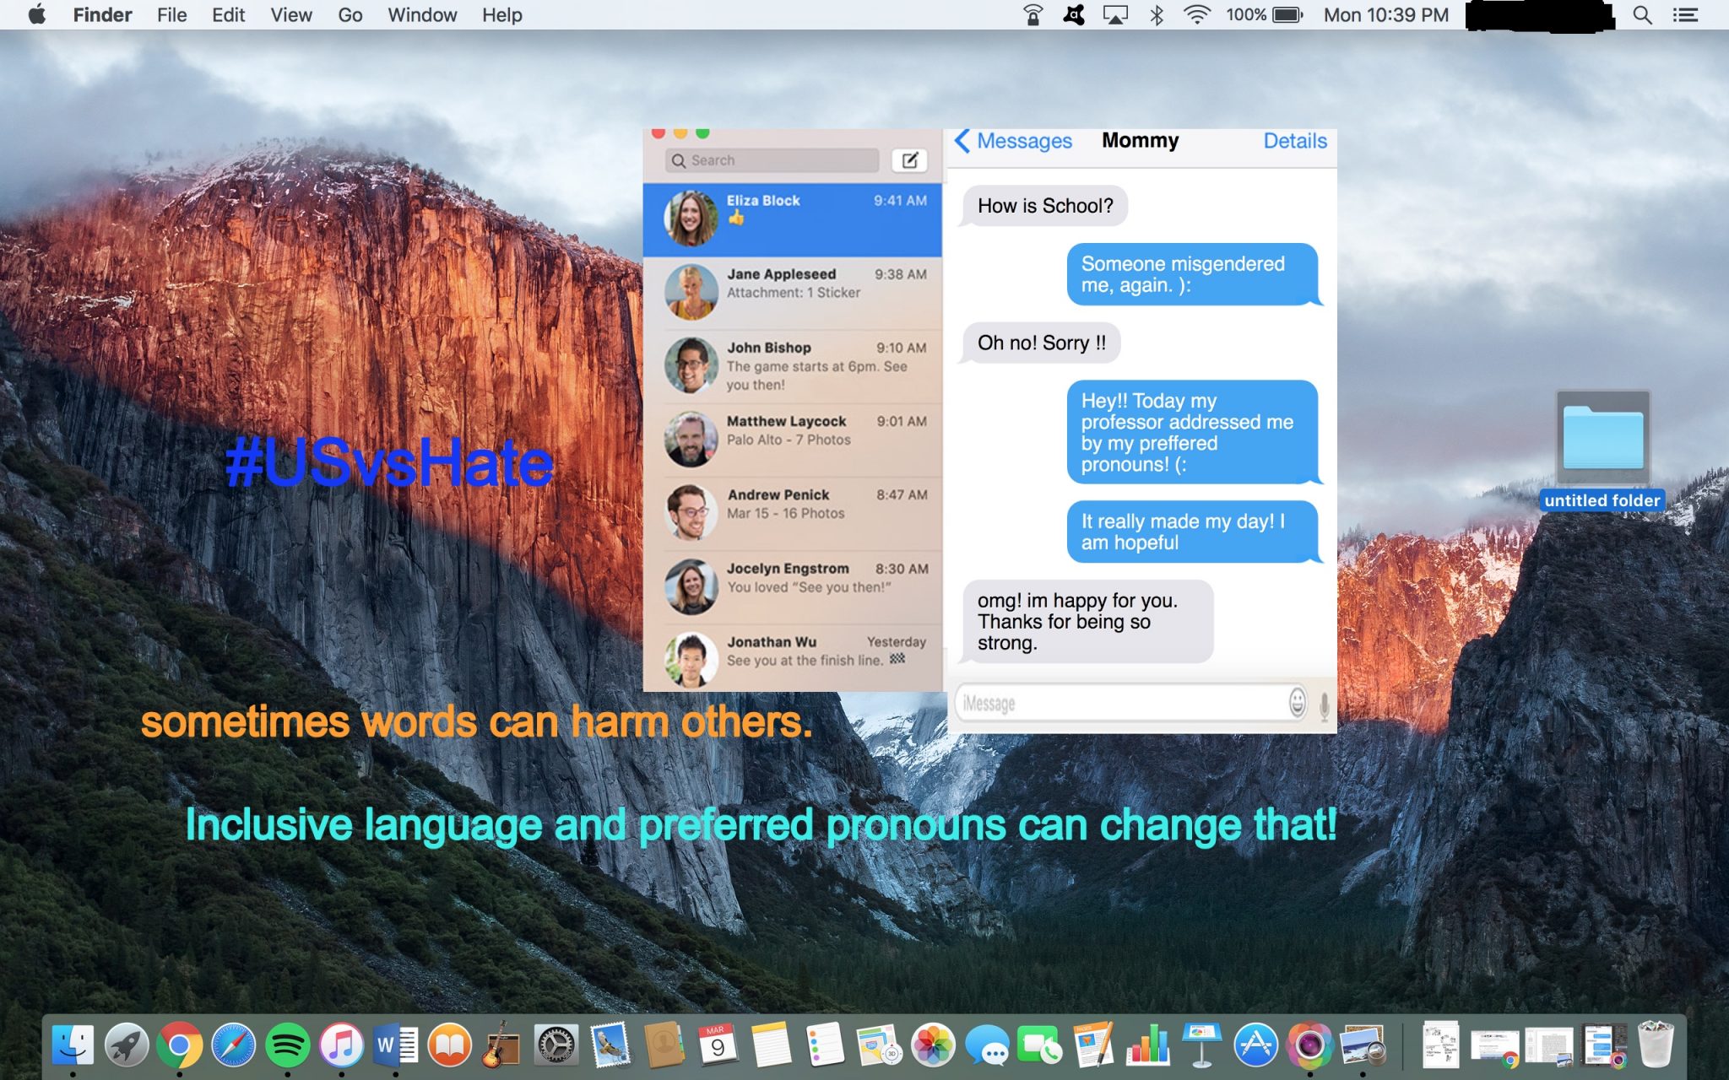This screenshot has width=1729, height=1080.
Task: Select the Jocelyn Engstrom conversation
Action: (x=793, y=587)
